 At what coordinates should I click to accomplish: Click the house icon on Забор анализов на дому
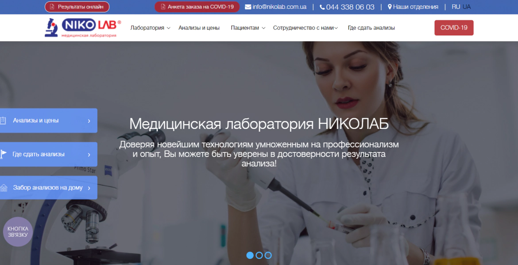3,188
